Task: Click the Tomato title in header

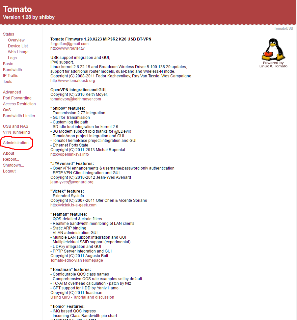Action: [x=17, y=10]
